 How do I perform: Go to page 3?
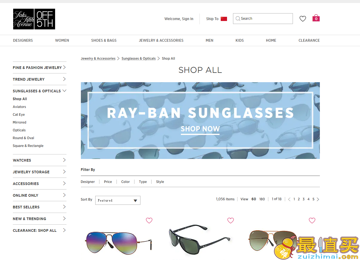point(303,199)
